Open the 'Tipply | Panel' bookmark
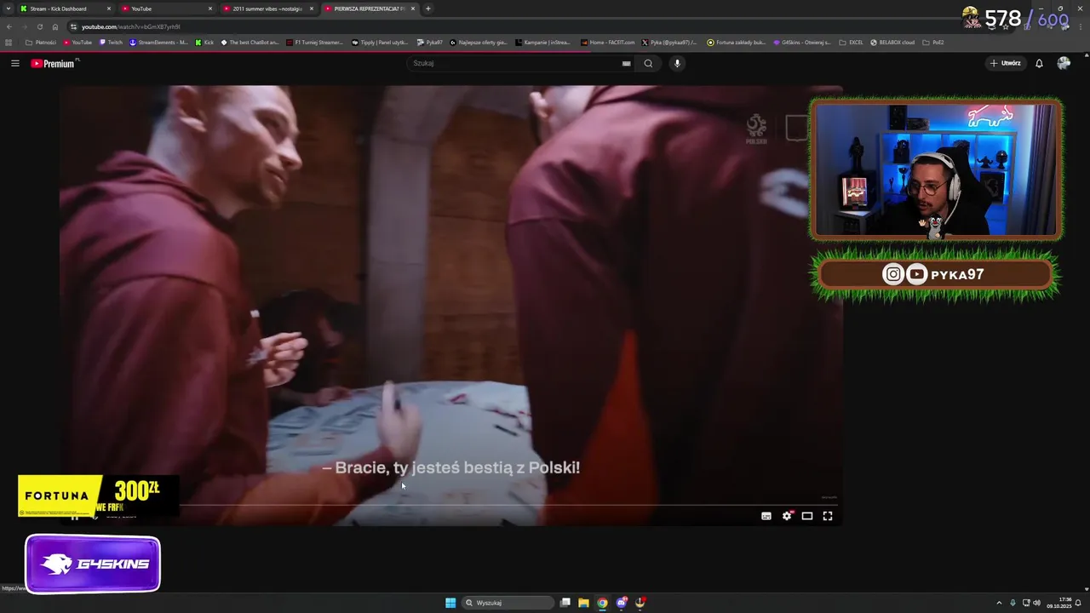The height and width of the screenshot is (613, 1090). 380,43
